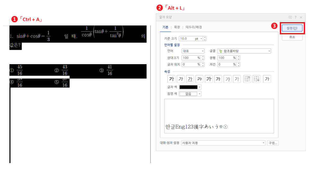311x174 pixels.
Task: Switch to the 확장 tab
Action: click(177, 27)
